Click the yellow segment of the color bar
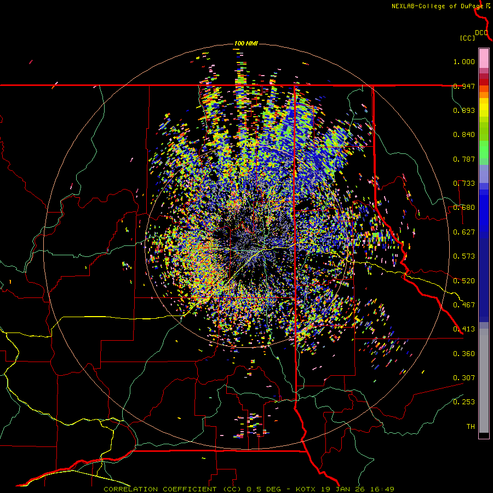The height and width of the screenshot is (493, 493). coord(484,107)
